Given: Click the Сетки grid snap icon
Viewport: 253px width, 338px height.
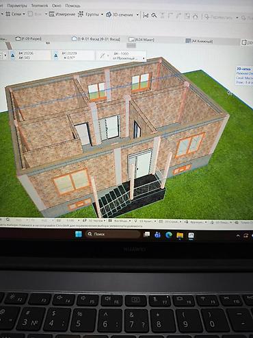Looking at the screenshot, I should 8,14.
